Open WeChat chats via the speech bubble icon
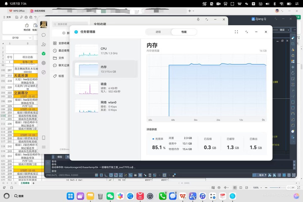The width and height of the screenshot is (303, 202). (x=43, y=35)
